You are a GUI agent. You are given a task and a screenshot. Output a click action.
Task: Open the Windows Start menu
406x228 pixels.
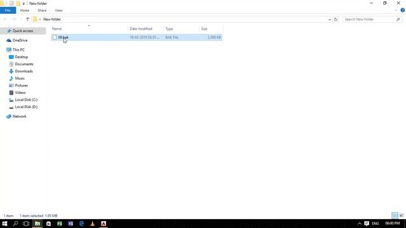pyautogui.click(x=4, y=224)
